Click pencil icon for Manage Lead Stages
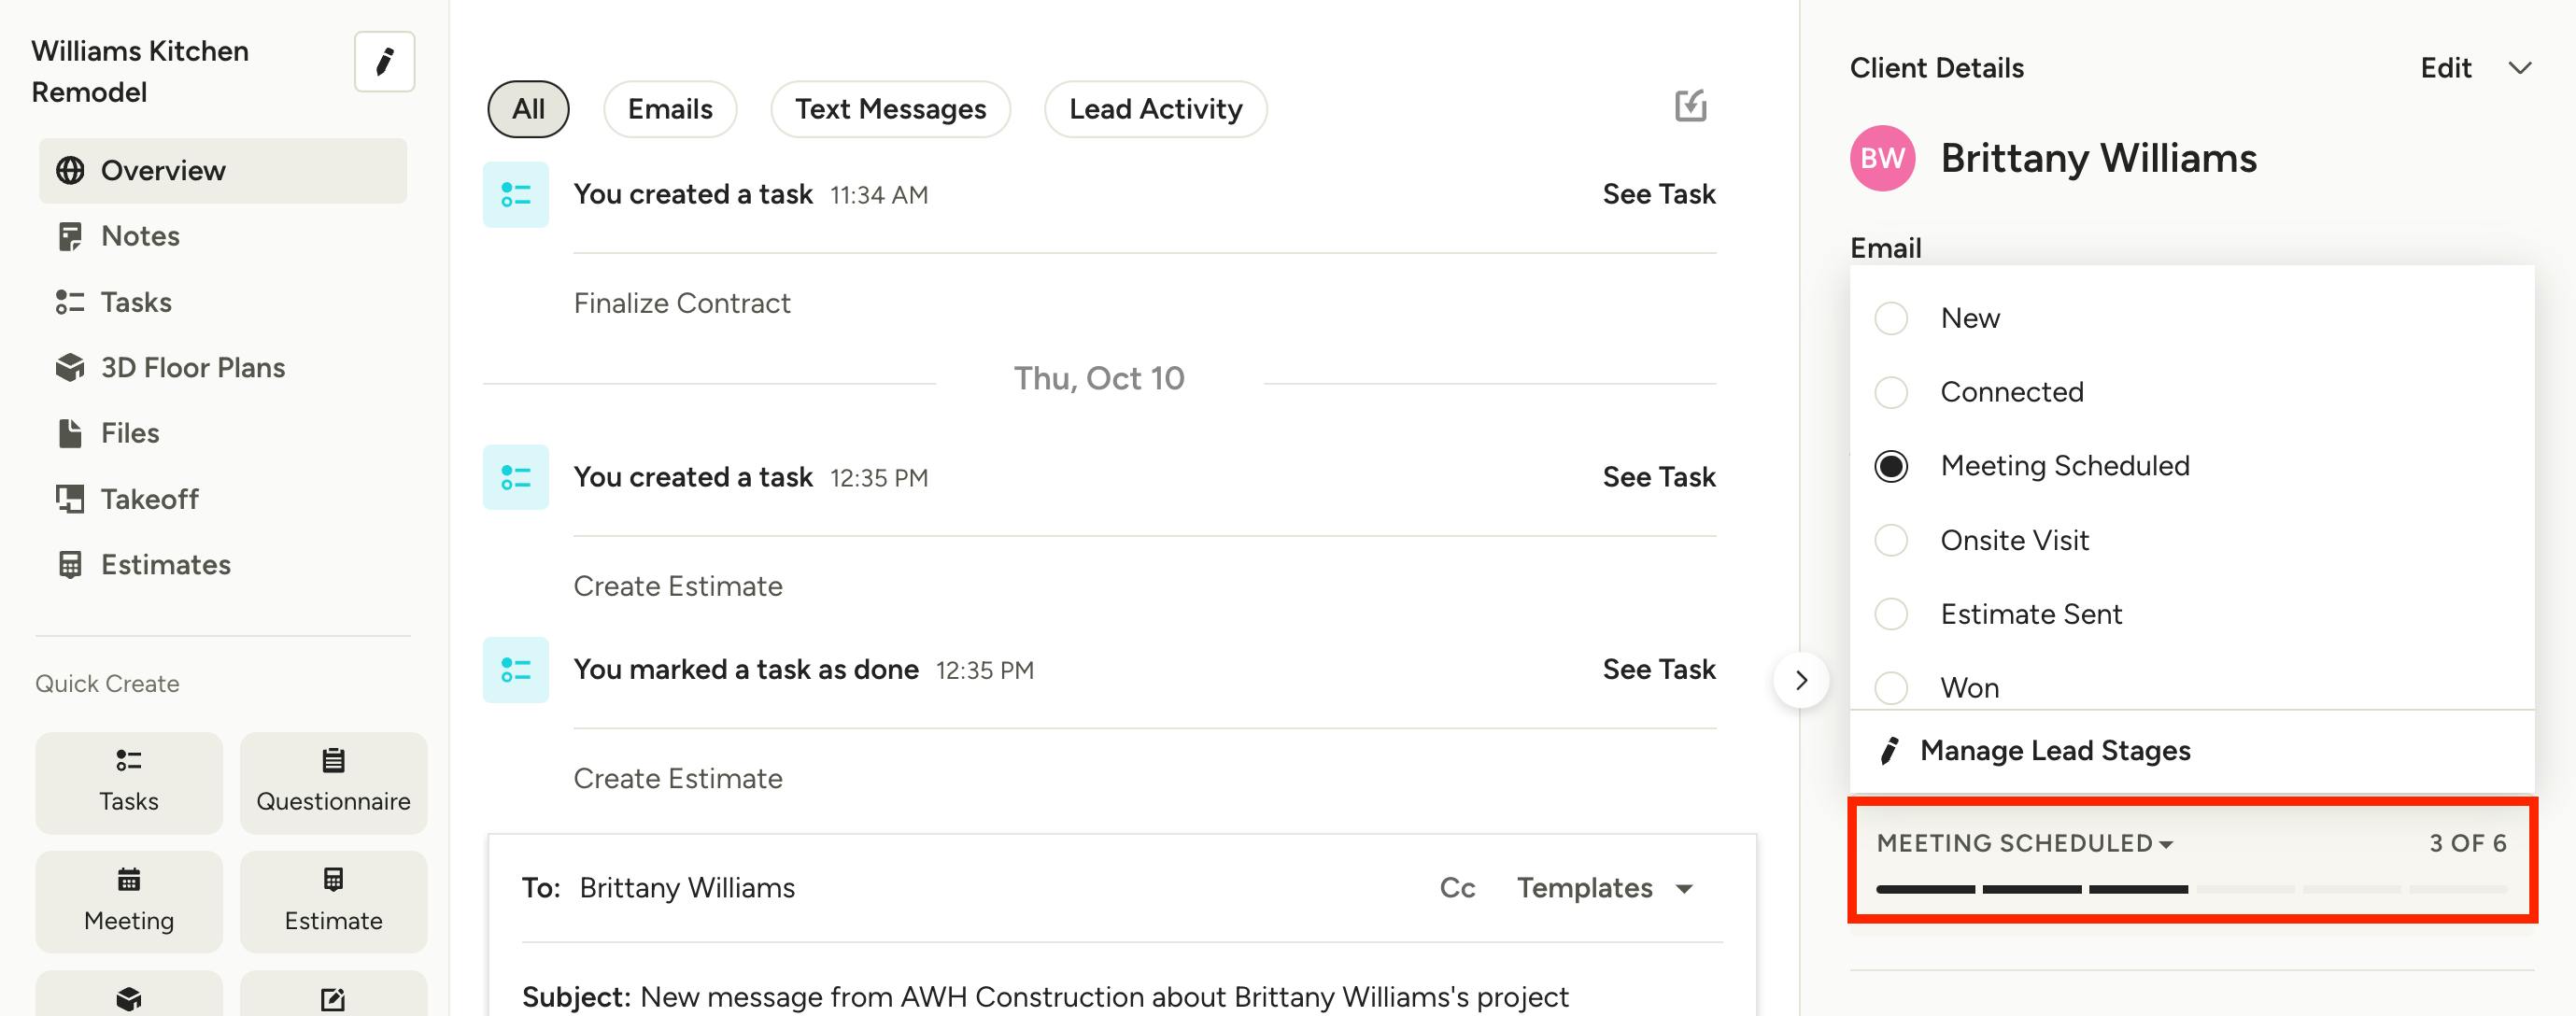Viewport: 2576px width, 1016px height. 1889,750
